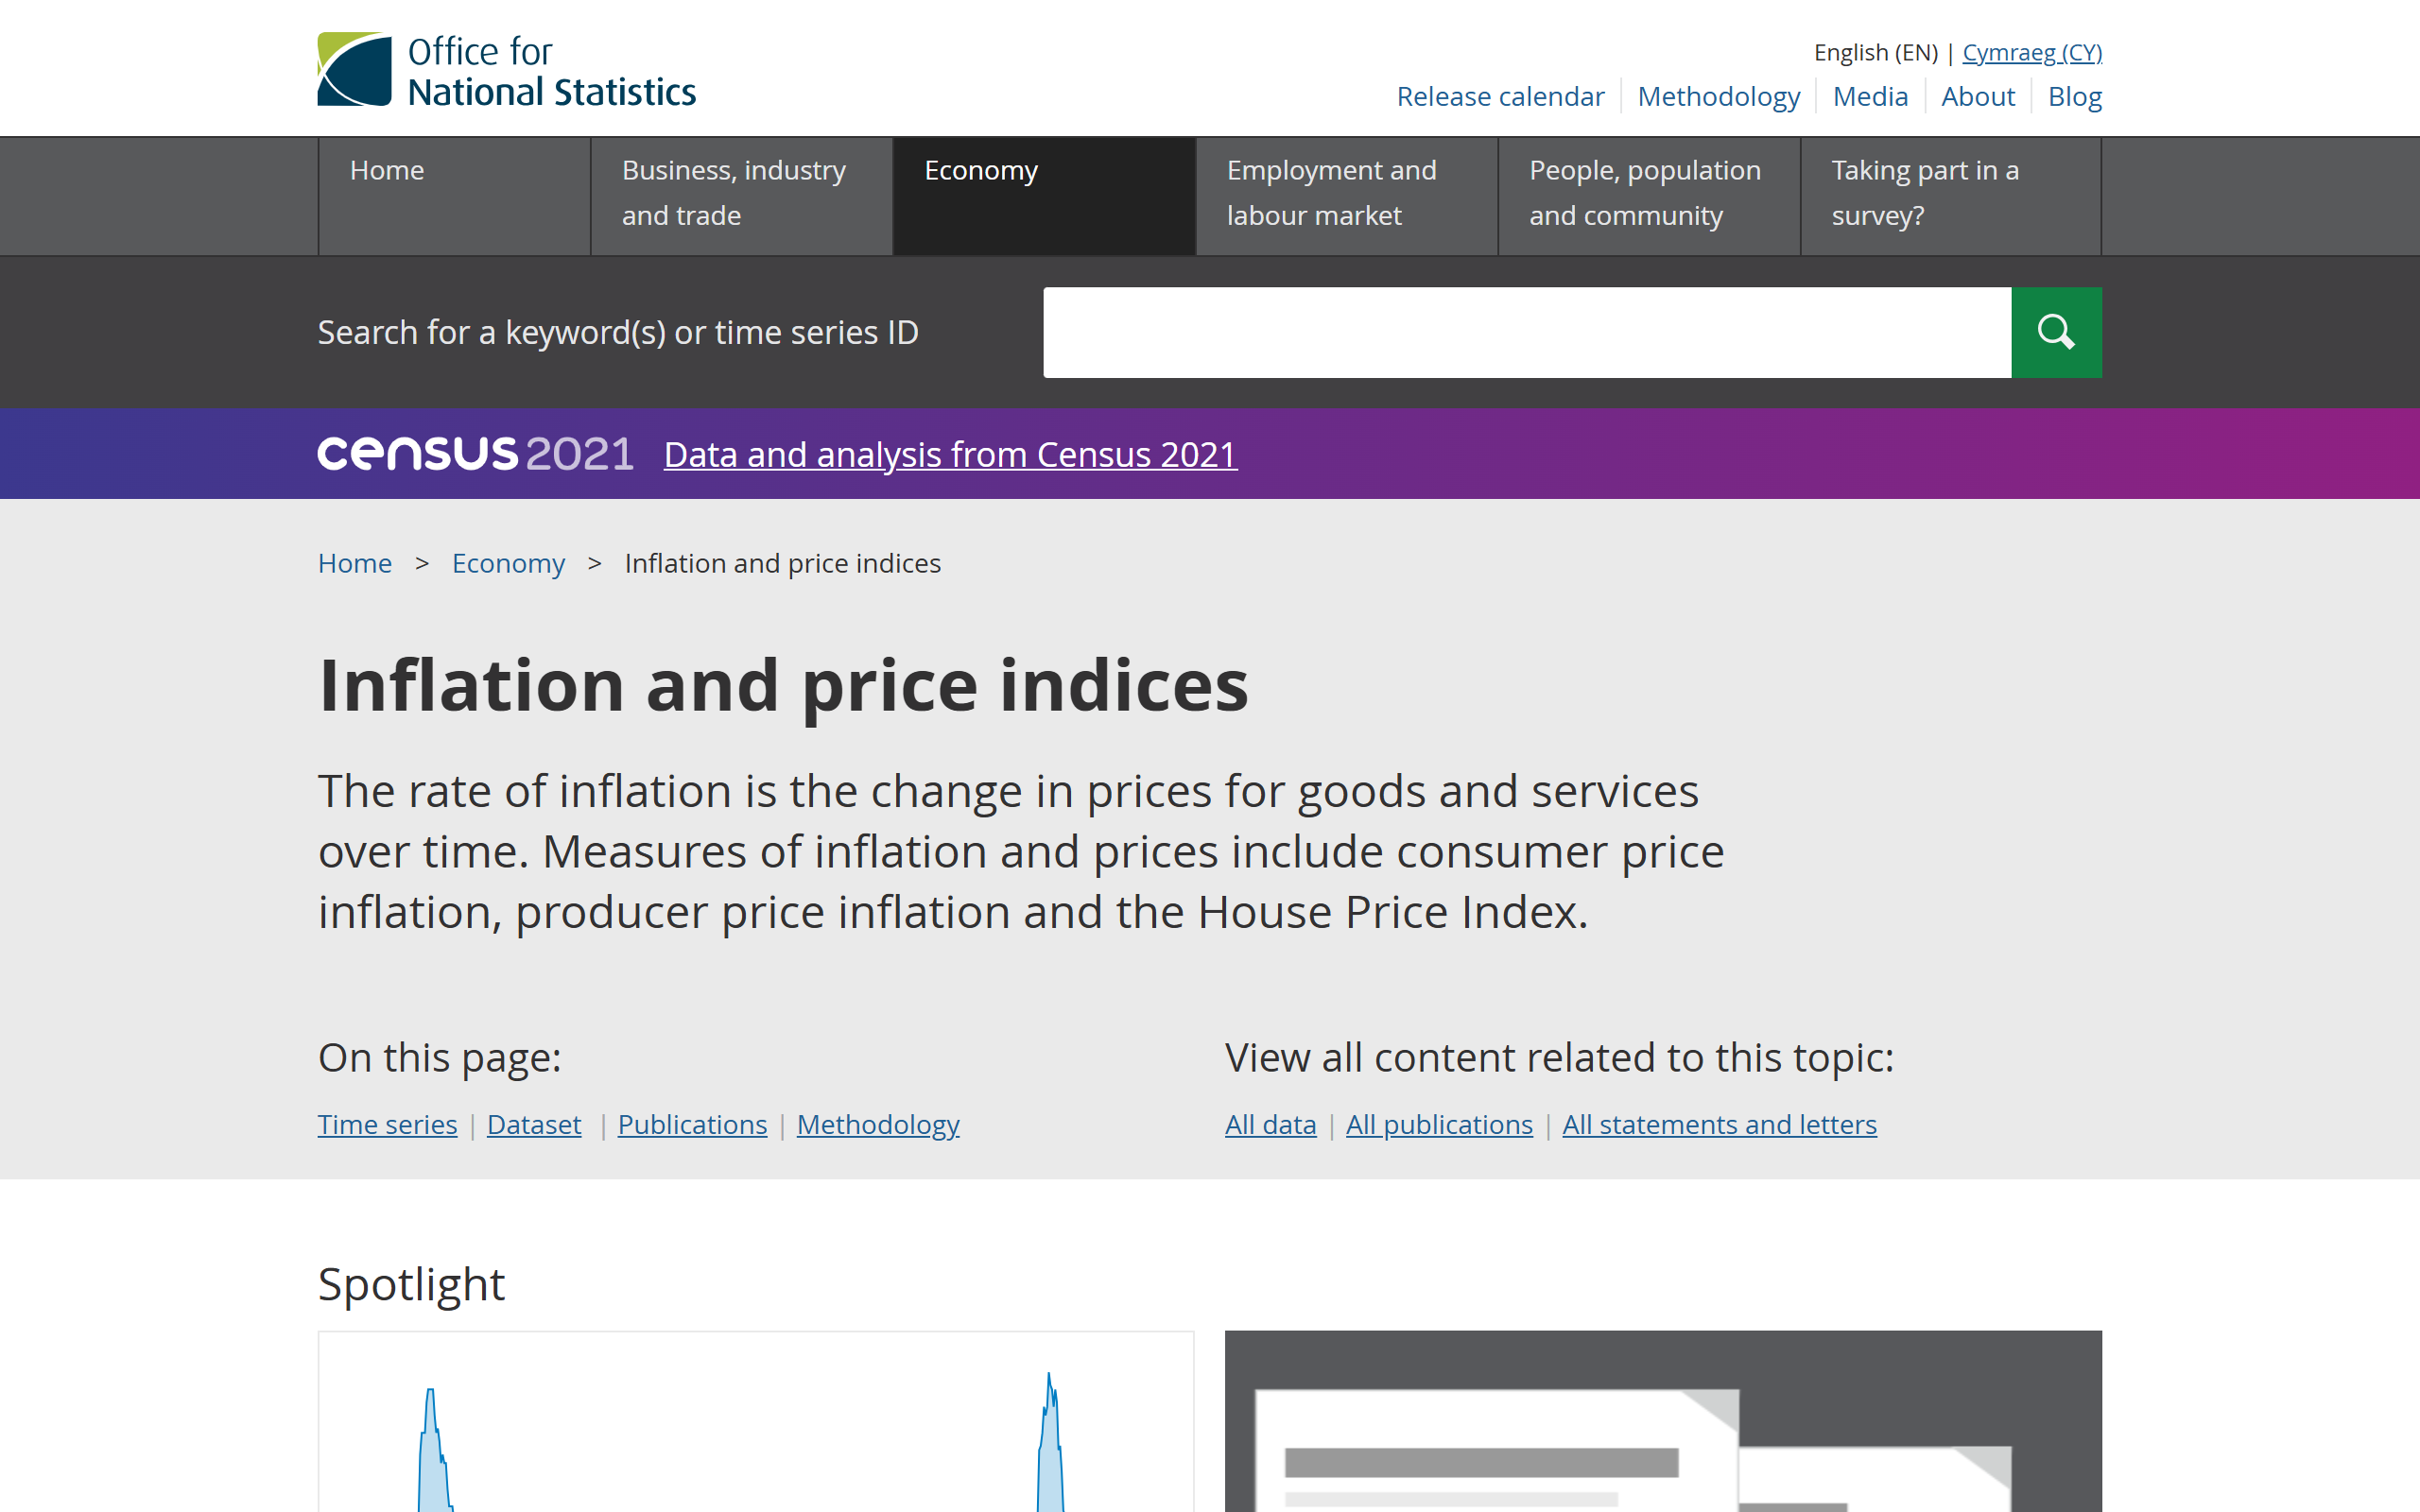
Task: Jump to the Dataset section
Action: 534,1125
